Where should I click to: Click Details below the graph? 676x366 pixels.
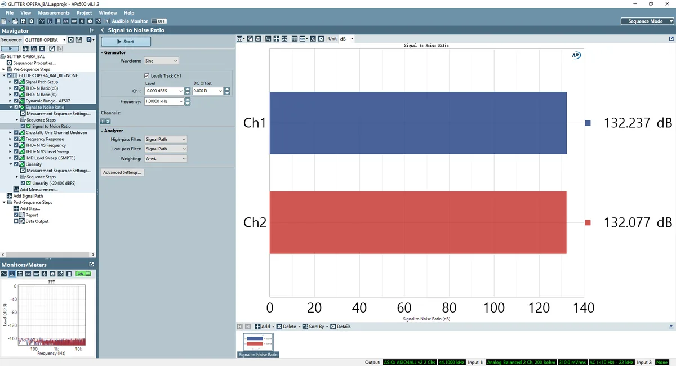coord(340,327)
